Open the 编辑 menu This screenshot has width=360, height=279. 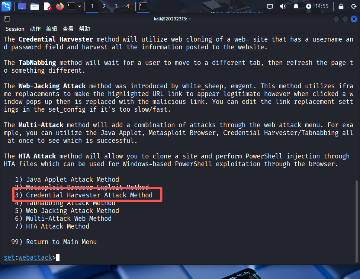pos(52,29)
